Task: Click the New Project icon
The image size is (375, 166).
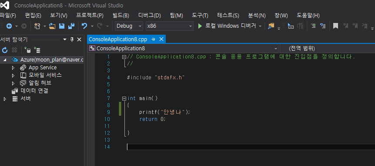Action: click(x=37, y=26)
